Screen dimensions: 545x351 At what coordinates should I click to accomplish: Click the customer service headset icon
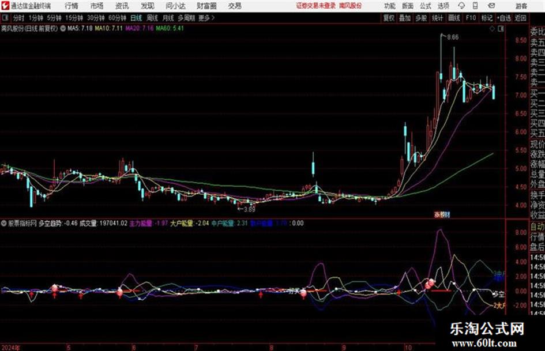[x=461, y=6]
